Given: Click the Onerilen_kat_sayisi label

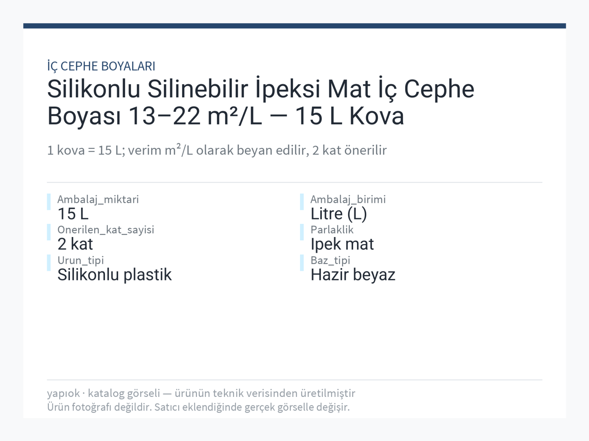Looking at the screenshot, I should tap(106, 230).
